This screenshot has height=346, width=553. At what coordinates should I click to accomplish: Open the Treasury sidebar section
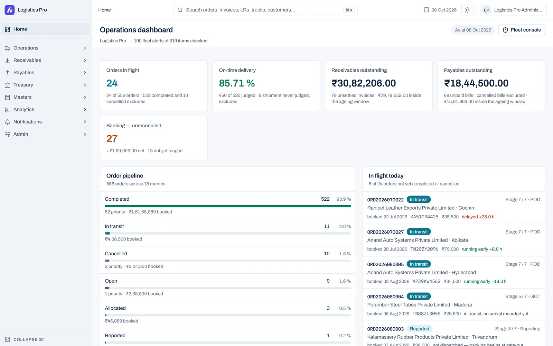coord(46,85)
